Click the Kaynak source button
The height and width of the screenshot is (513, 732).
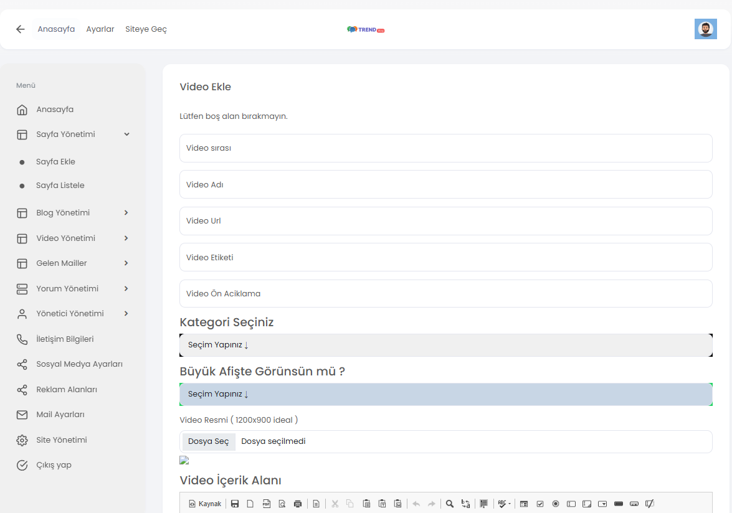pyautogui.click(x=205, y=504)
